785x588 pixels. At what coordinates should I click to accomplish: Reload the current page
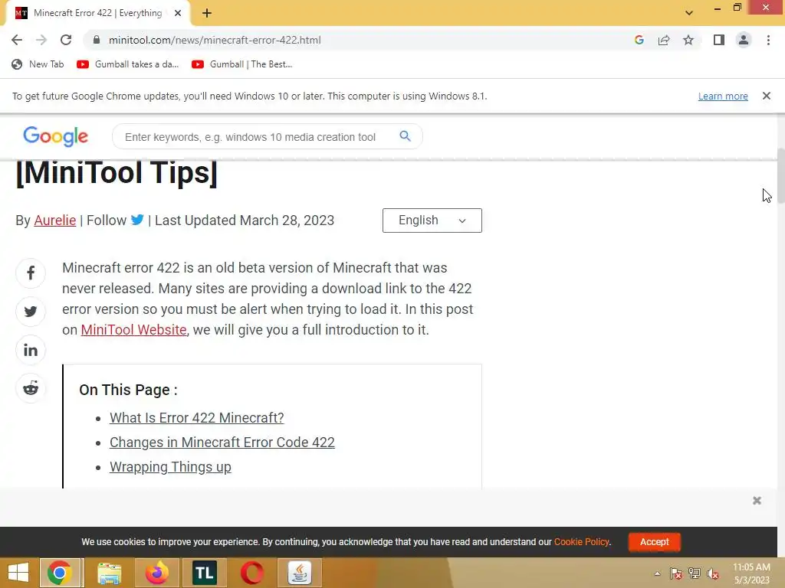(x=66, y=40)
